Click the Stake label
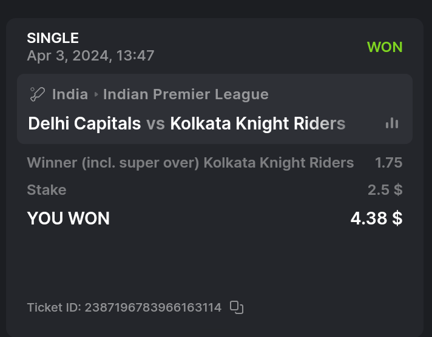 tap(47, 190)
